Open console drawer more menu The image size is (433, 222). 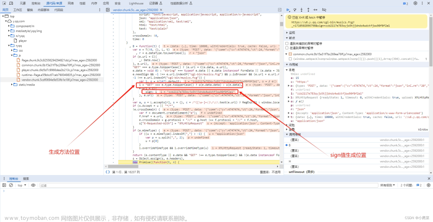click(3, 179)
